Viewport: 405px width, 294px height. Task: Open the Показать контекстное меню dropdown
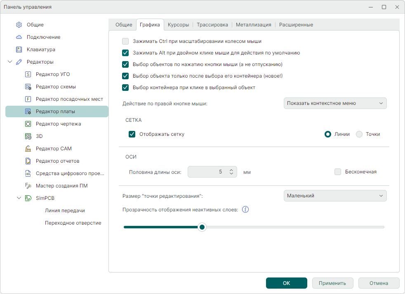[x=335, y=103]
